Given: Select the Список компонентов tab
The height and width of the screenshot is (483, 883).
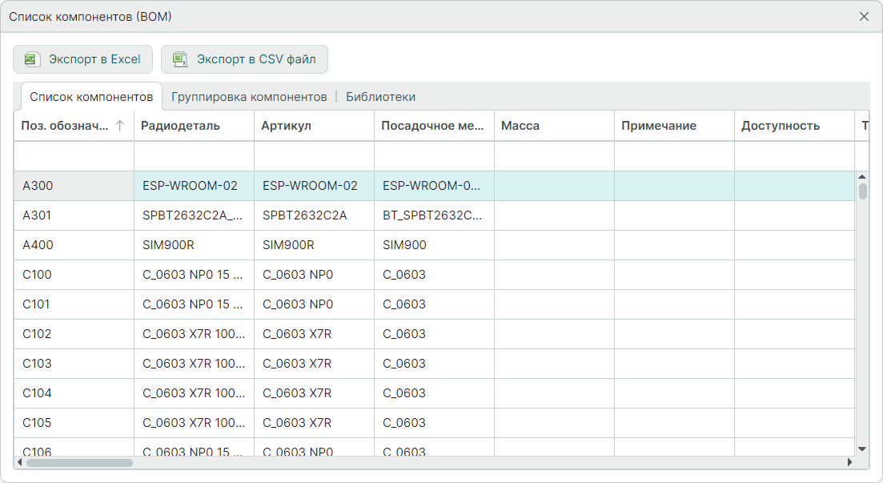Looking at the screenshot, I should (91, 97).
